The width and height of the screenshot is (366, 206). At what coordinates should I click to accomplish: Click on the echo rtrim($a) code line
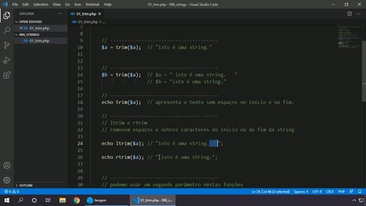tap(160, 157)
